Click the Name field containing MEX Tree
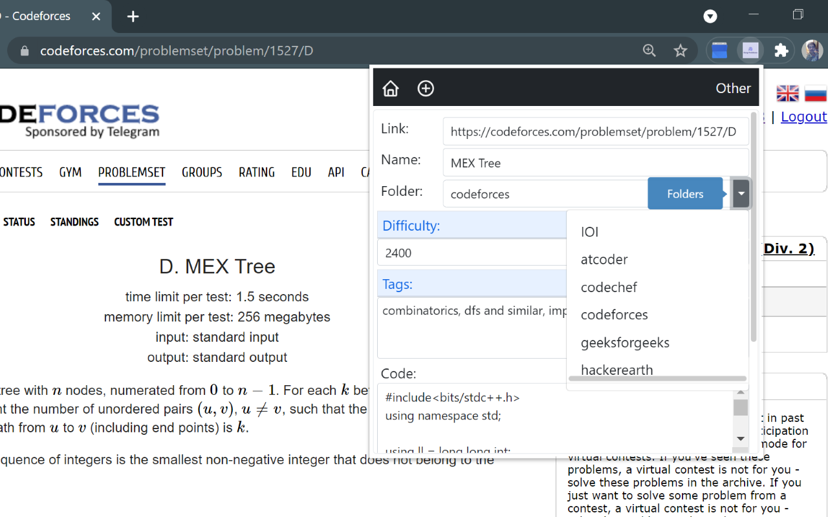Image resolution: width=828 pixels, height=517 pixels. click(596, 163)
